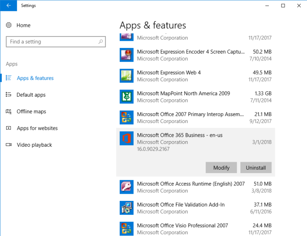Click the Home gear icon

pos(9,25)
